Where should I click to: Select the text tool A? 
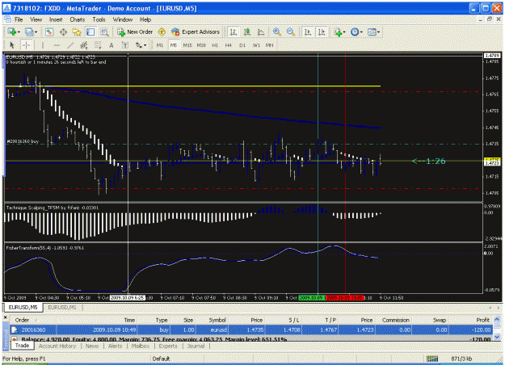pyautogui.click(x=112, y=45)
